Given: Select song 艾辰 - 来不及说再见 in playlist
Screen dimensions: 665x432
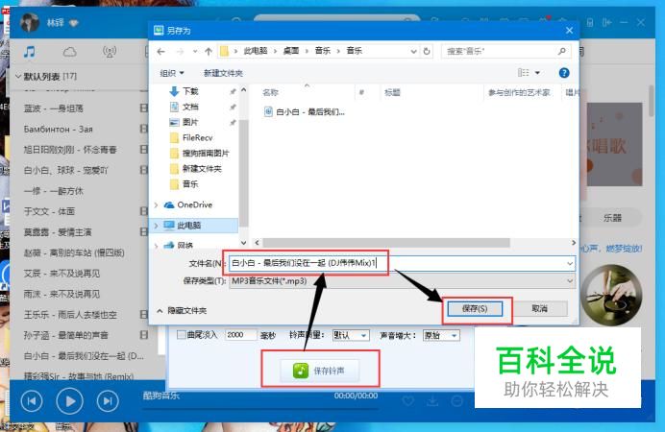Looking at the screenshot, I should [x=62, y=274].
